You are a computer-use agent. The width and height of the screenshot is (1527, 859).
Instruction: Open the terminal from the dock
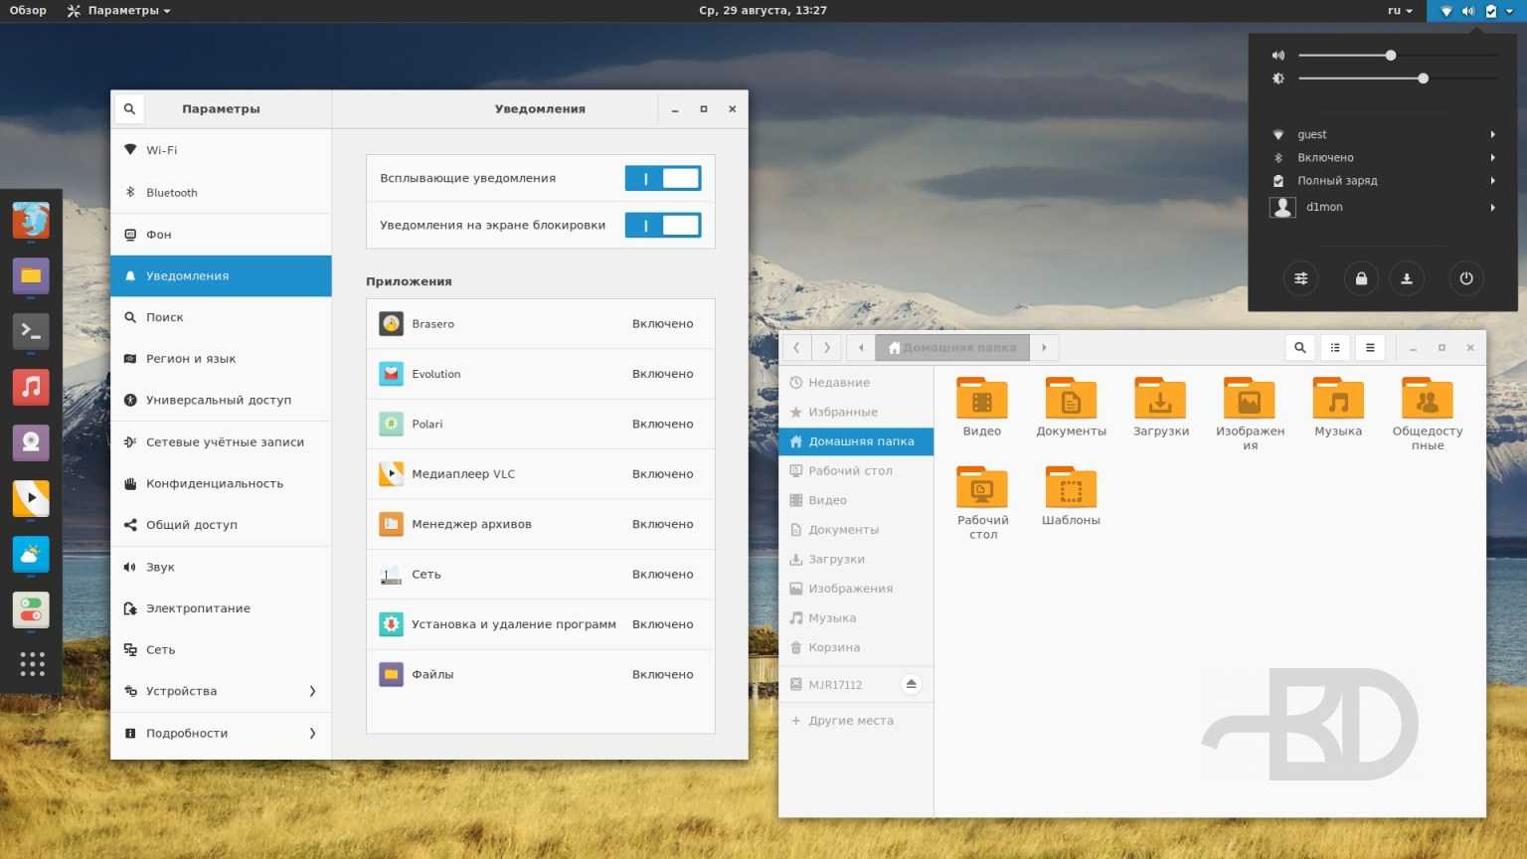31,331
